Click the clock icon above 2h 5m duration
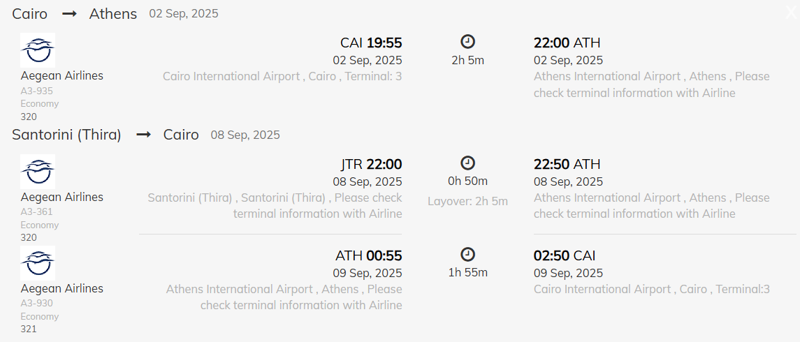This screenshot has width=800, height=342. click(468, 41)
